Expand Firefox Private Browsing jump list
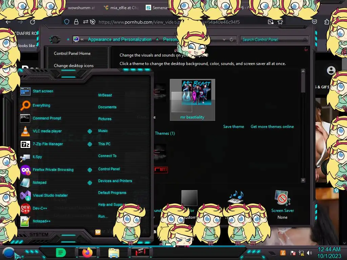 point(89,170)
